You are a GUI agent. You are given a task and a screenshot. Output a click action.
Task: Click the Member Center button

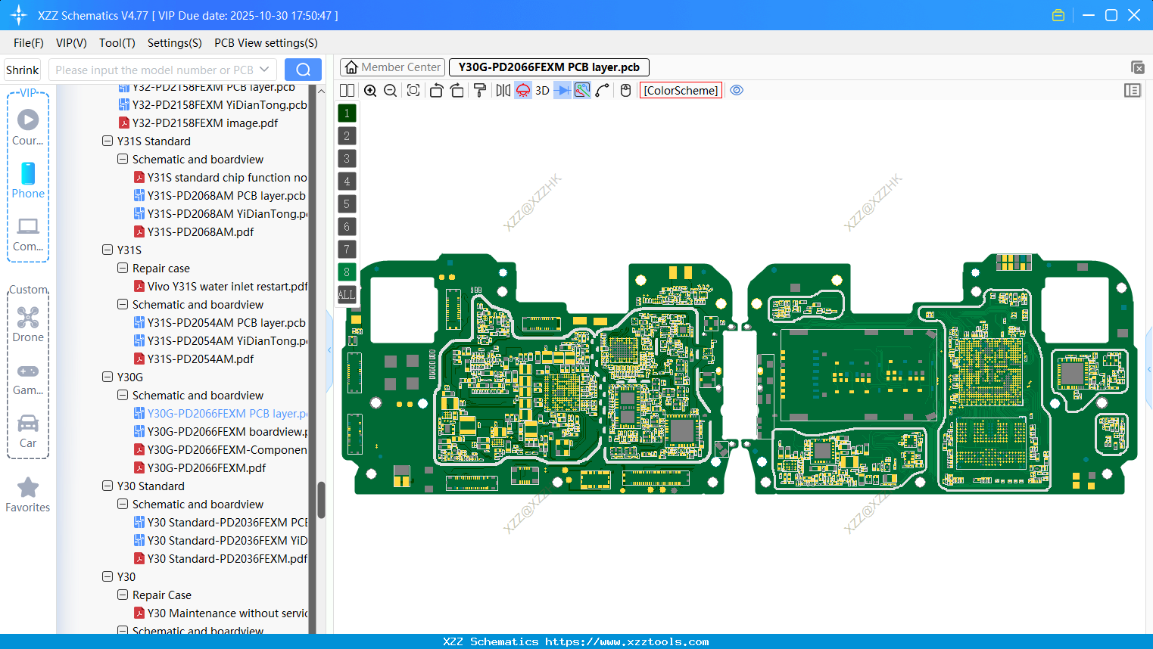coord(392,67)
